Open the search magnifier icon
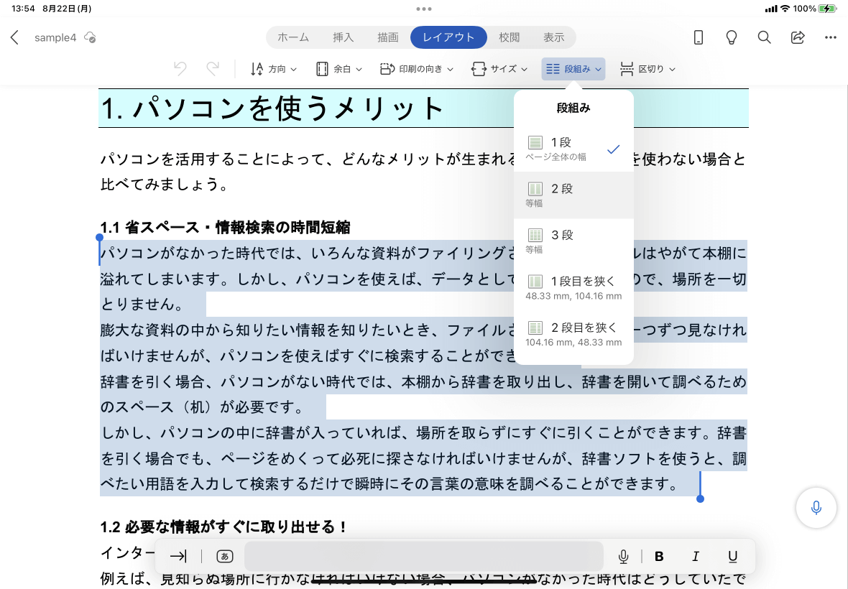 [x=764, y=37]
